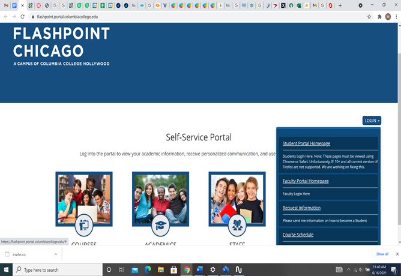Open the Faculty Portal Homepage link
The image size is (401, 276).
(x=306, y=181)
